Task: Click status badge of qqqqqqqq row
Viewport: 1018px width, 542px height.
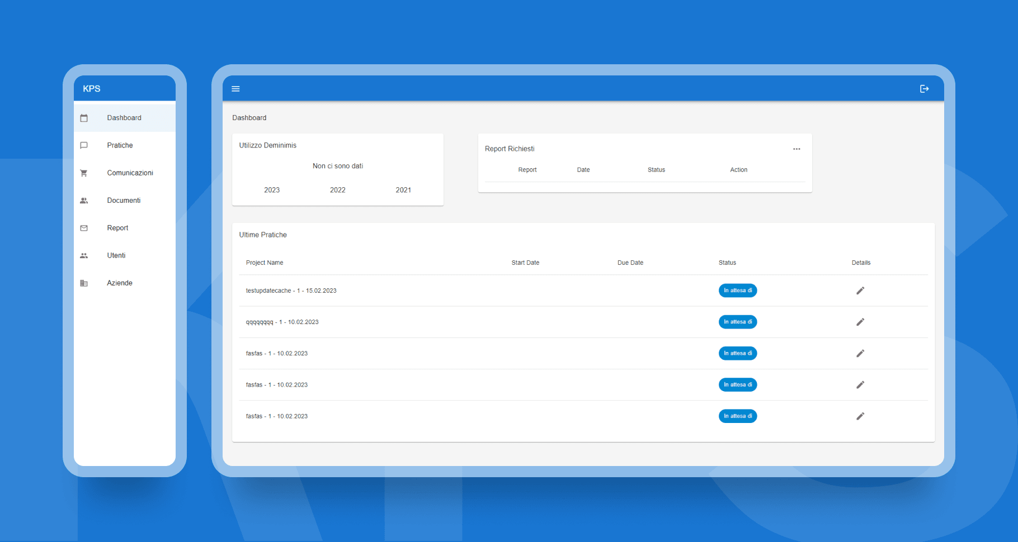Action: tap(738, 322)
